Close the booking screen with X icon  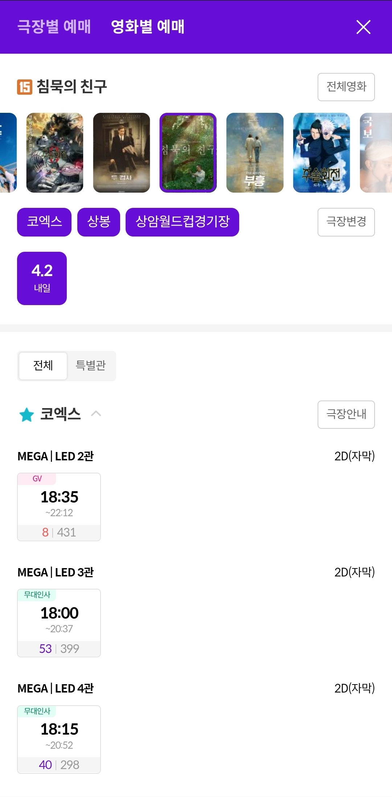click(x=363, y=27)
